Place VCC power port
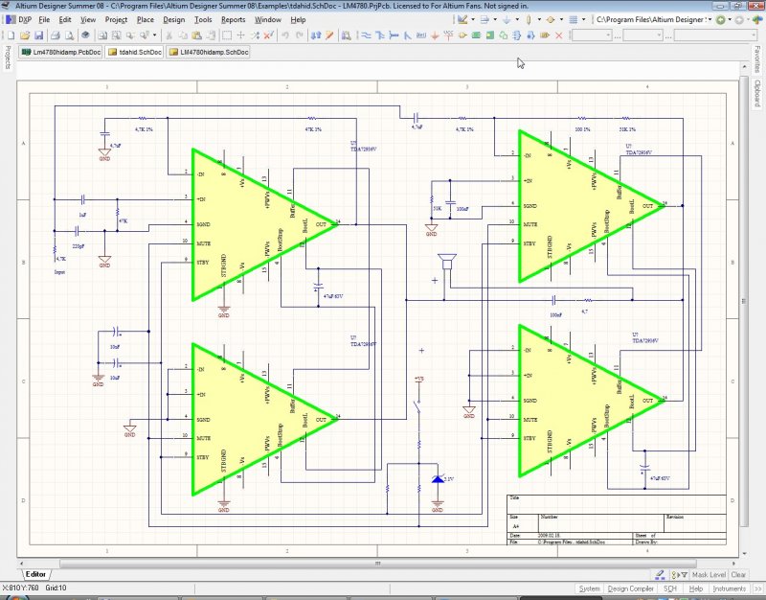 (448, 35)
